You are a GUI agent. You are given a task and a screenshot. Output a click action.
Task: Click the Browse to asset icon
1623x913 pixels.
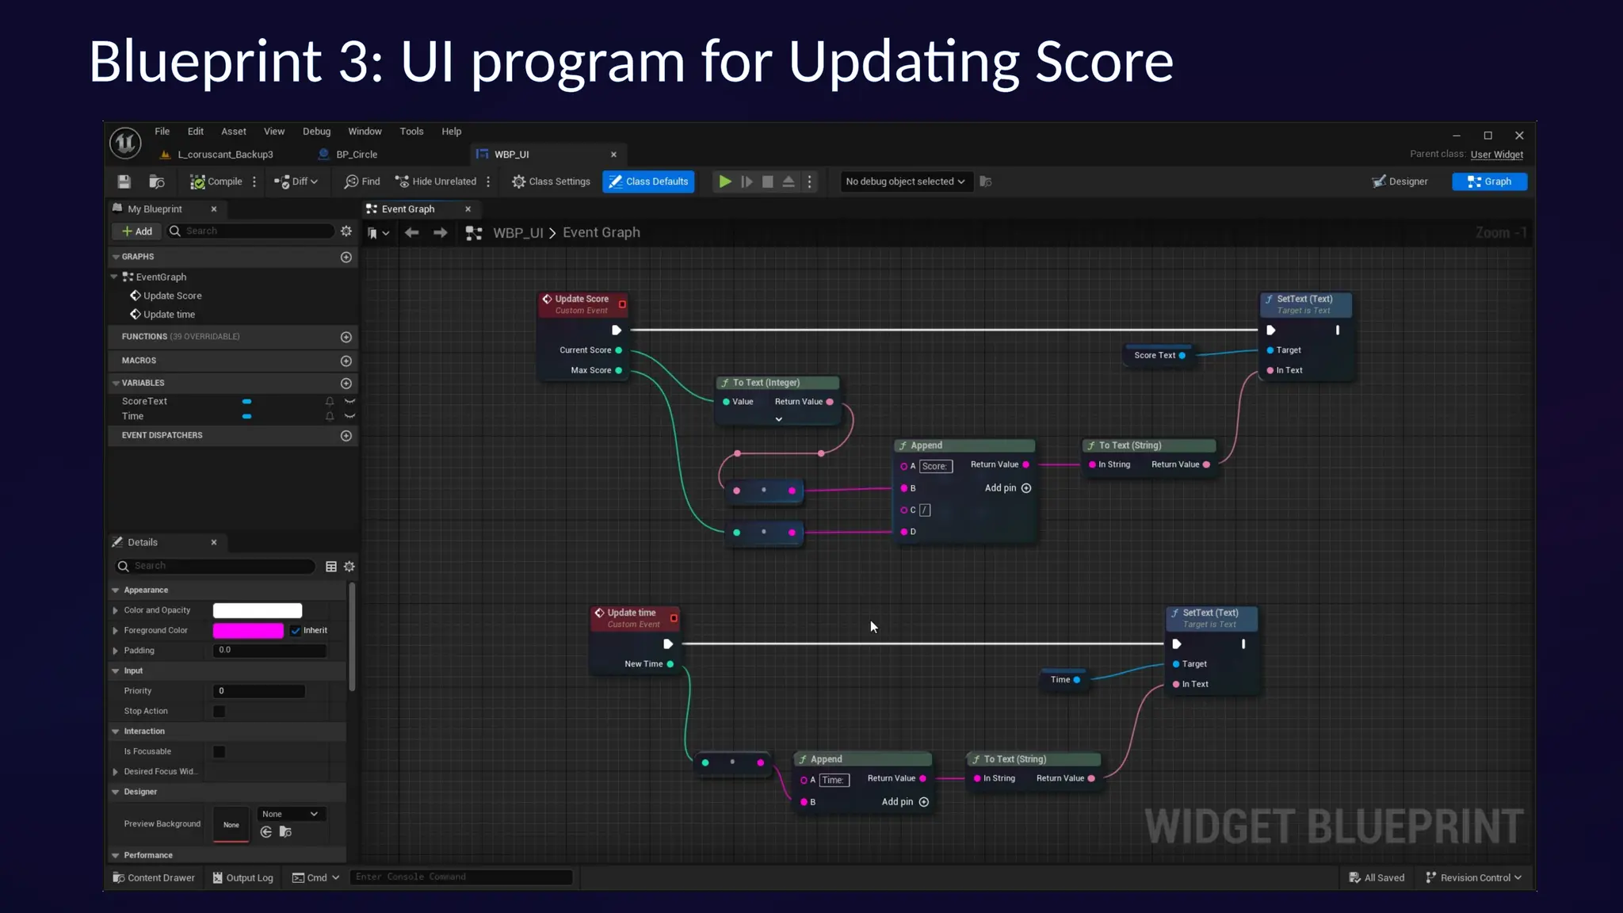click(157, 181)
